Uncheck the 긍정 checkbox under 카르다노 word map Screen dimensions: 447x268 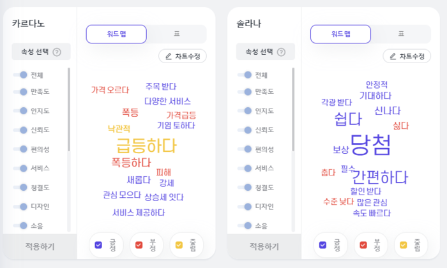pos(98,245)
